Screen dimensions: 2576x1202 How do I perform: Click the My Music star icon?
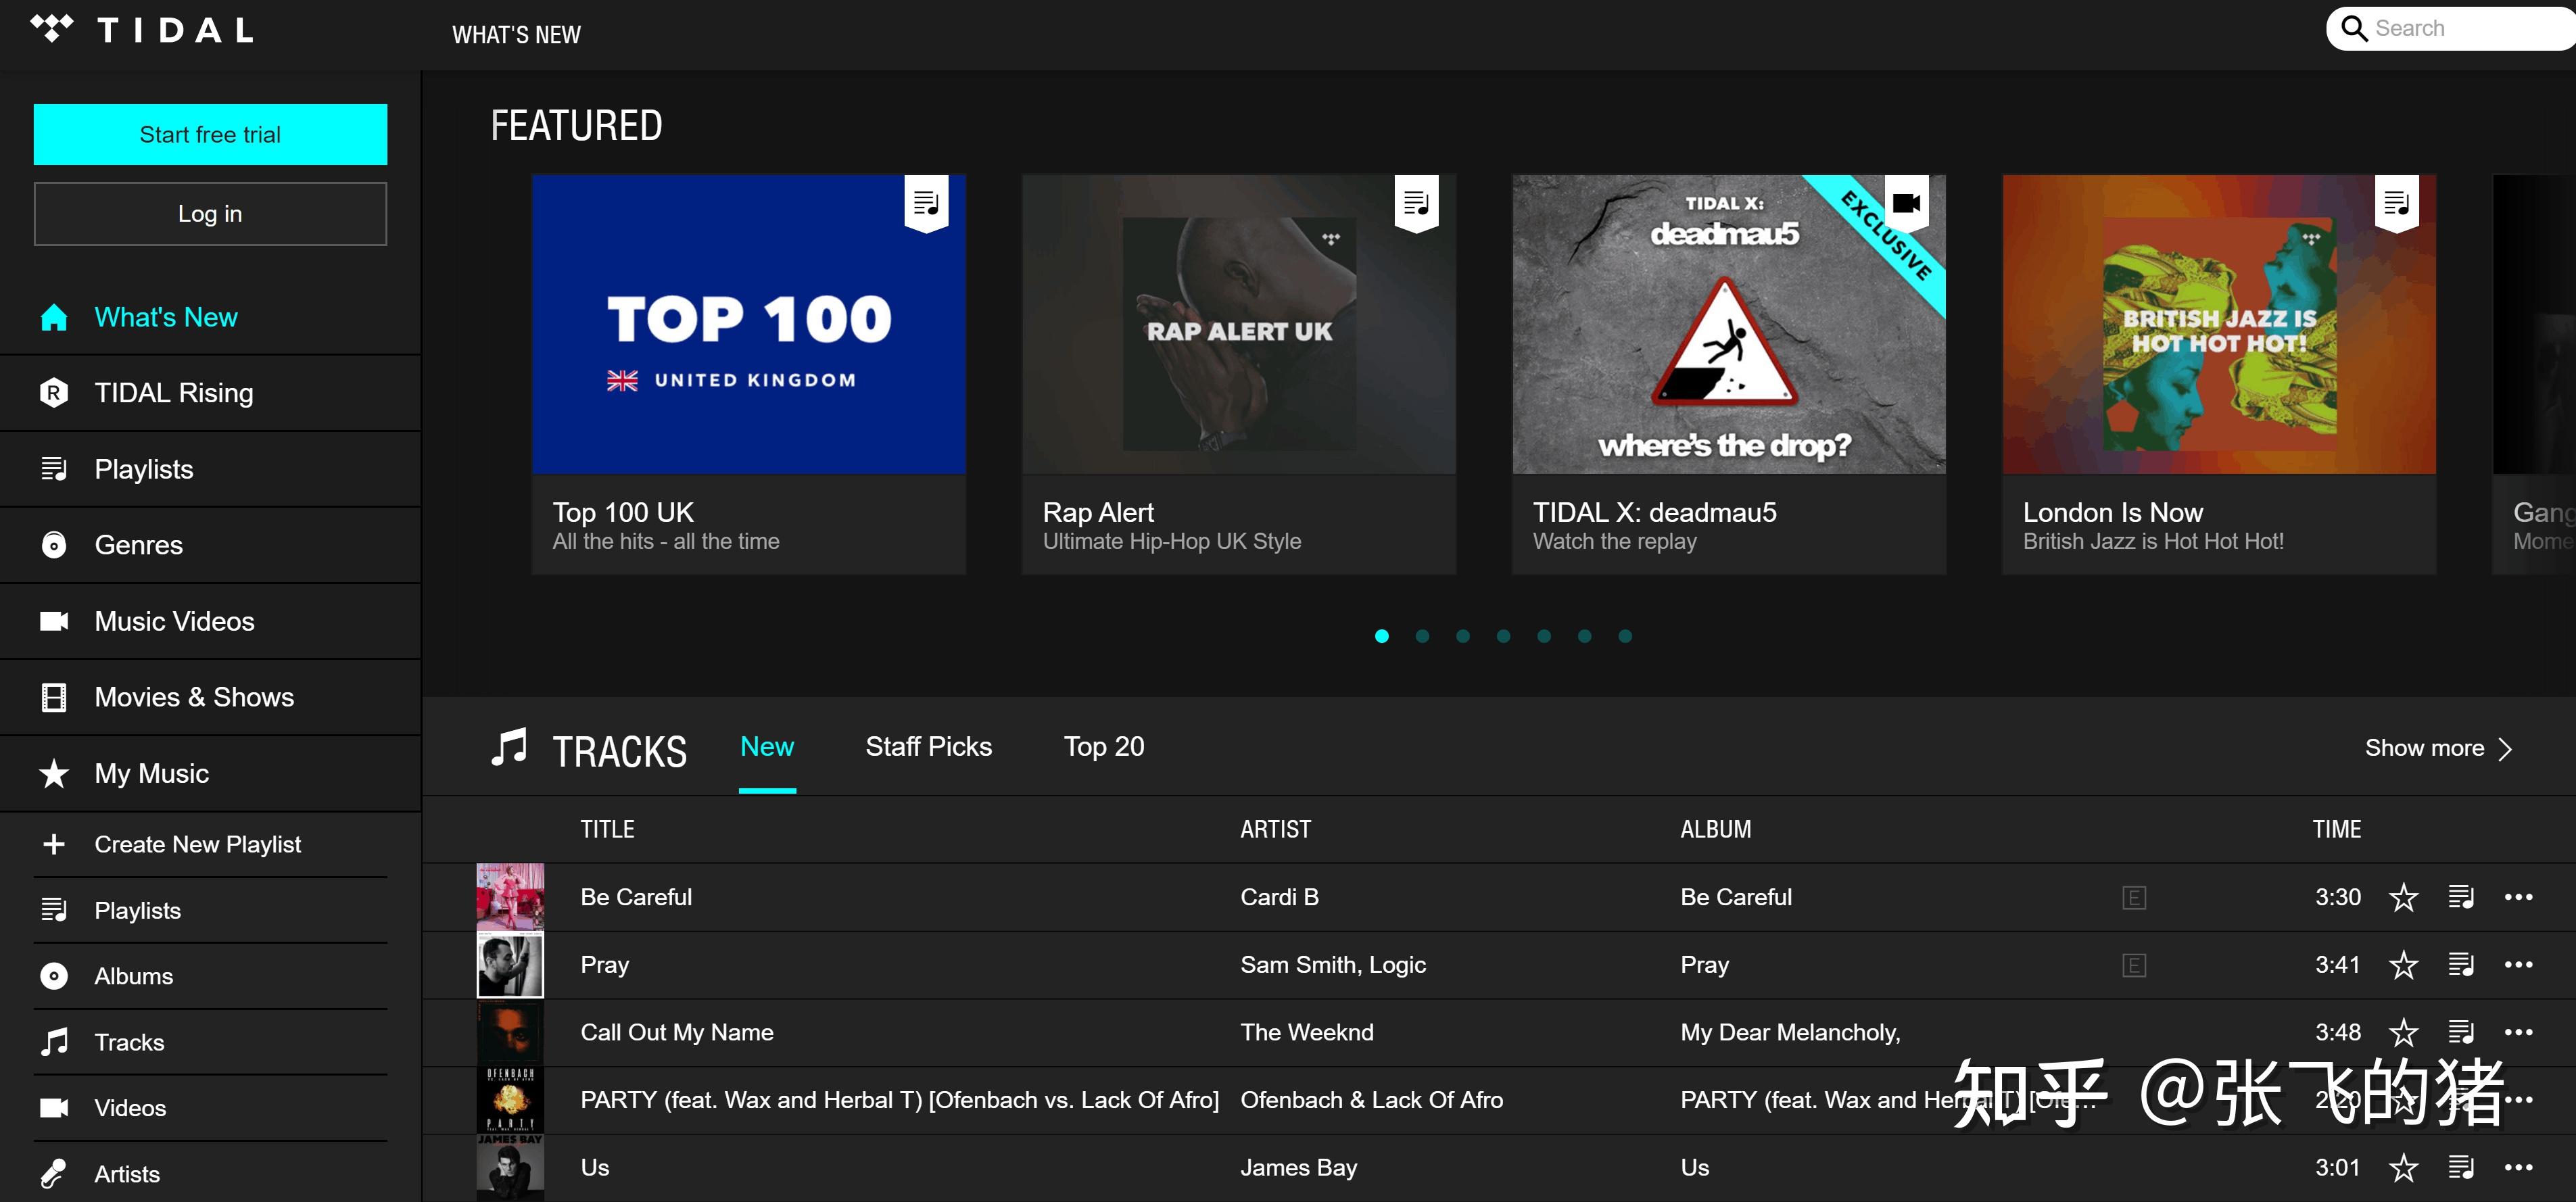(x=53, y=772)
